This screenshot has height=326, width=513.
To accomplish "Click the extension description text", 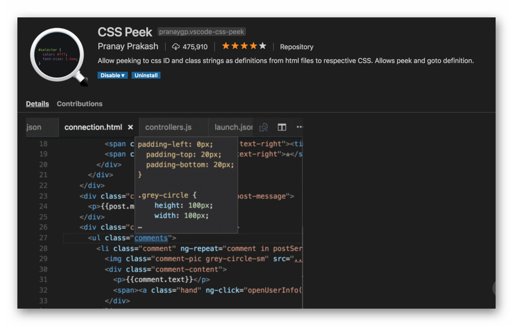I will coord(286,61).
